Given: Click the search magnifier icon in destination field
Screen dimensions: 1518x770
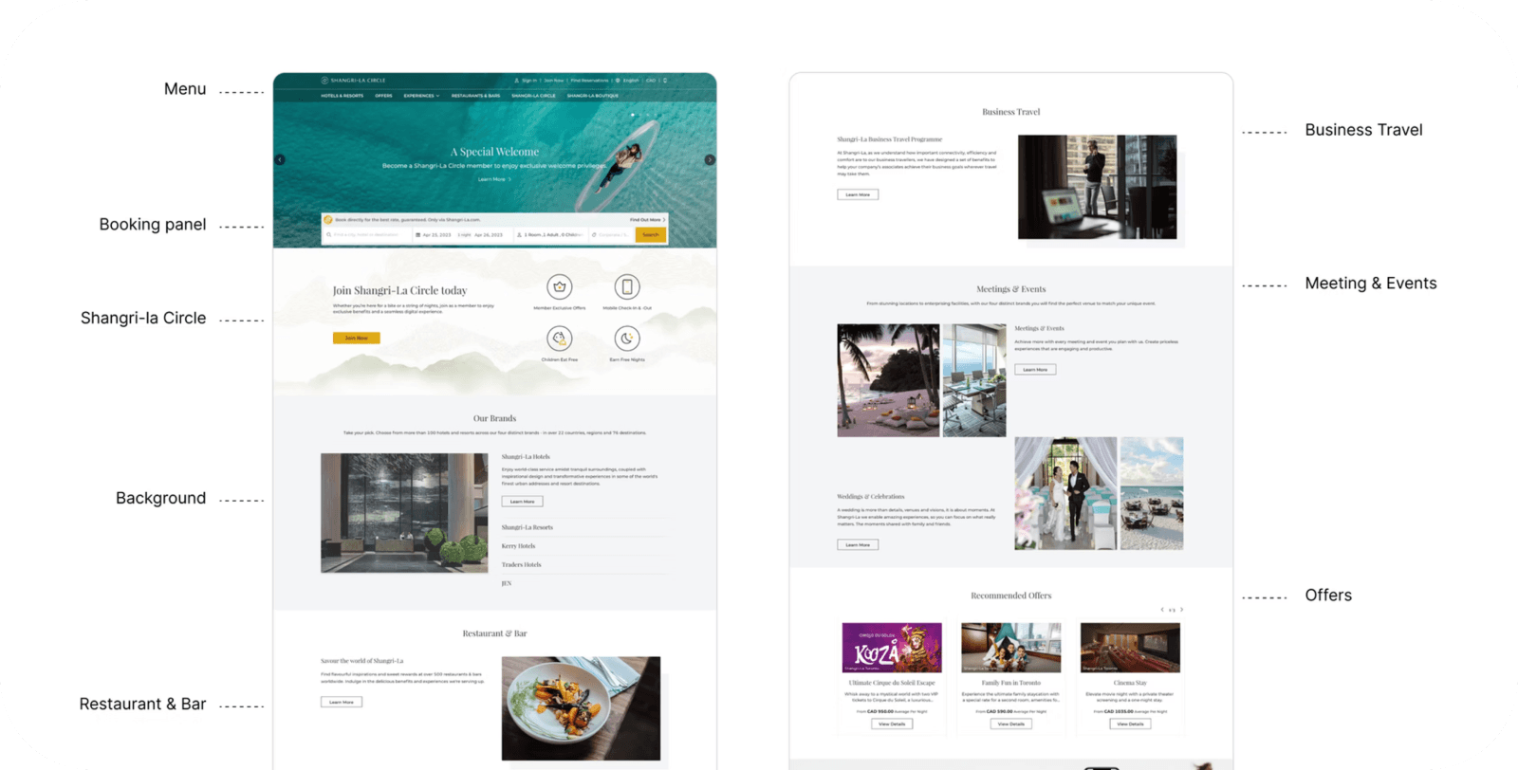Looking at the screenshot, I should (329, 235).
